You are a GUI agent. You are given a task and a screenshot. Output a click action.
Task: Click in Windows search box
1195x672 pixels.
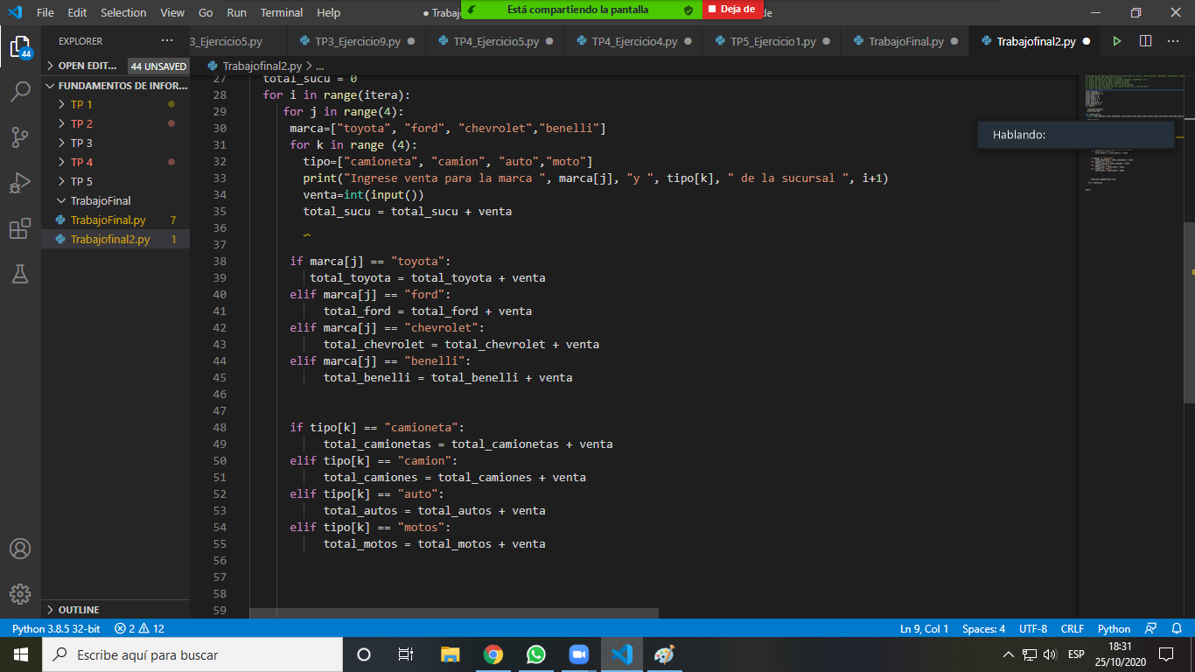point(192,654)
